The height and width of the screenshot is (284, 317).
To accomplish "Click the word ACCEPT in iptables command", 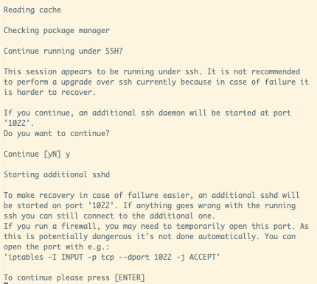I will 203,257.
